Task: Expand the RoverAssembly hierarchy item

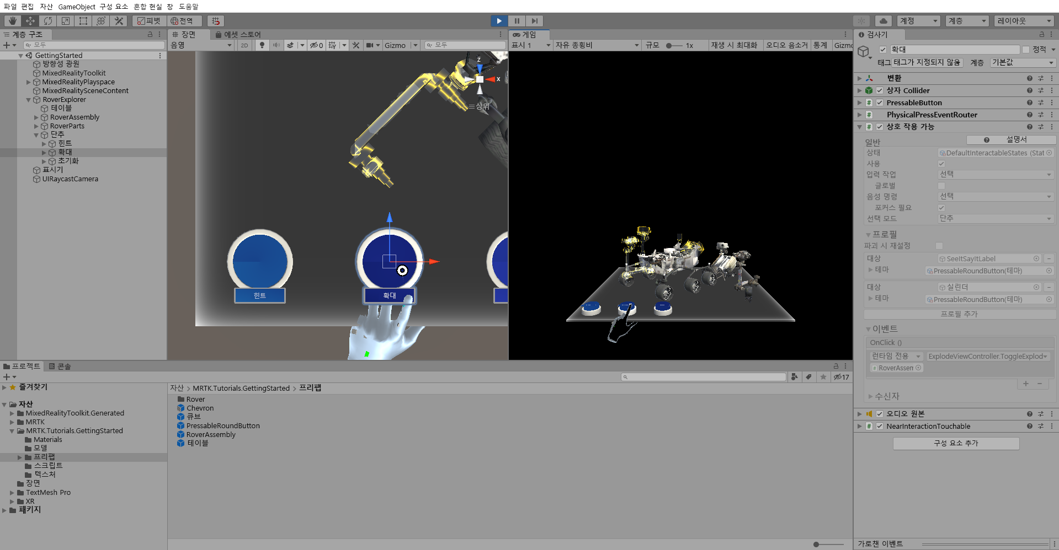Action: (x=36, y=117)
